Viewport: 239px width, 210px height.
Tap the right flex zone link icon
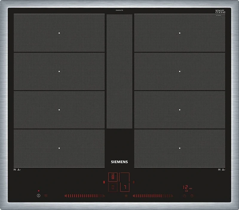[x=134, y=182]
